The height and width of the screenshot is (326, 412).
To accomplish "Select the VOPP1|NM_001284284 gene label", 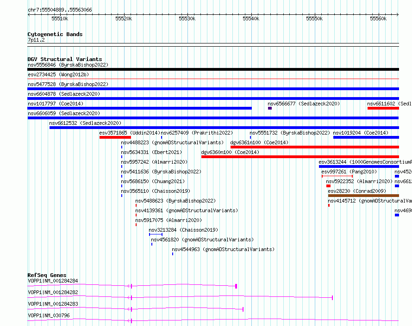I will 53,281.
